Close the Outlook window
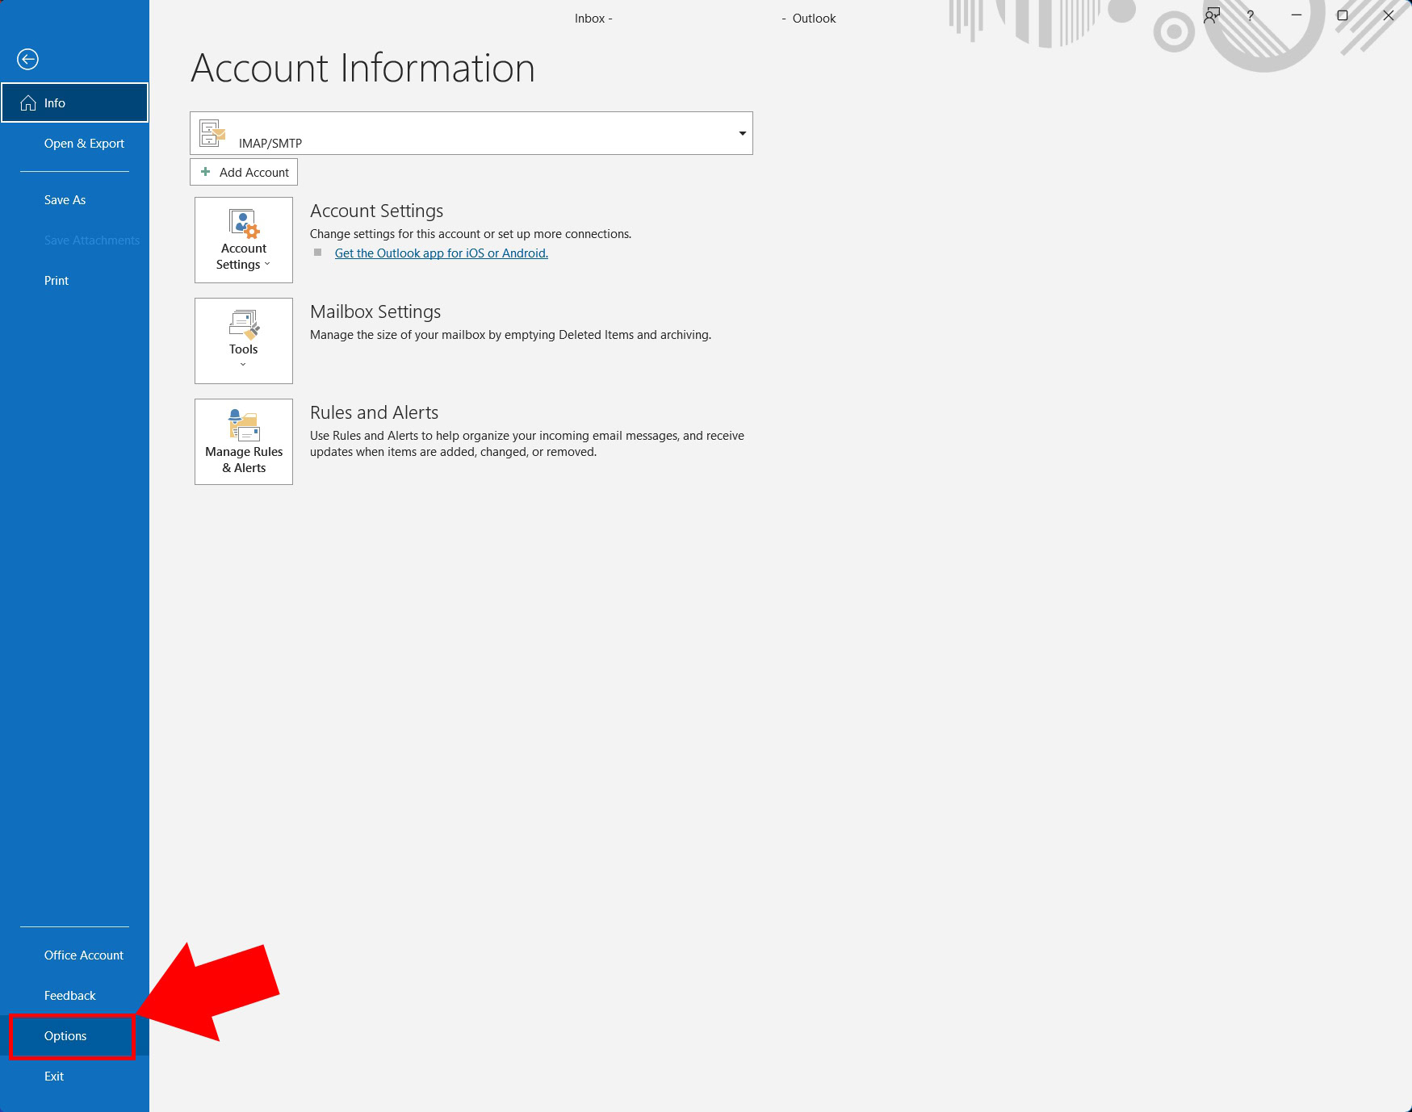This screenshot has width=1412, height=1112. coord(1389,15)
